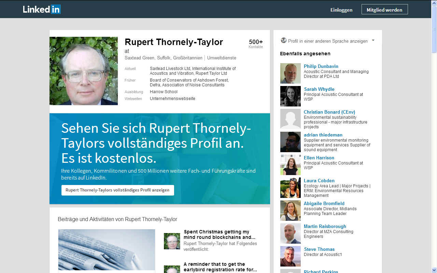437x273 pixels.
Task: Open Abigaile Bromfield's profile photo
Action: pyautogui.click(x=291, y=211)
